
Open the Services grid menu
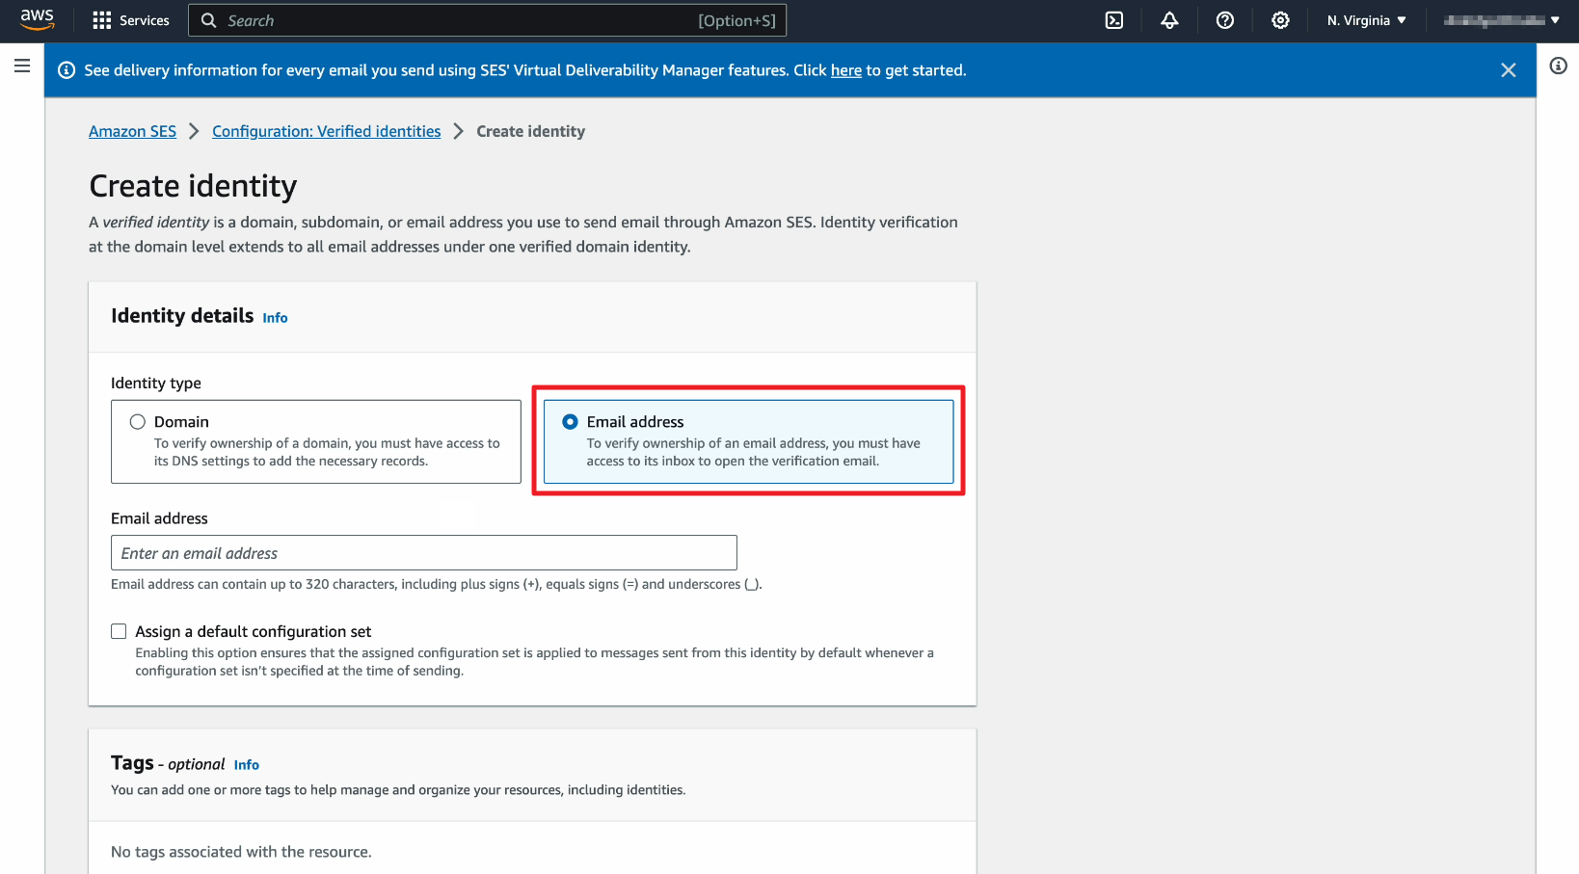130,20
